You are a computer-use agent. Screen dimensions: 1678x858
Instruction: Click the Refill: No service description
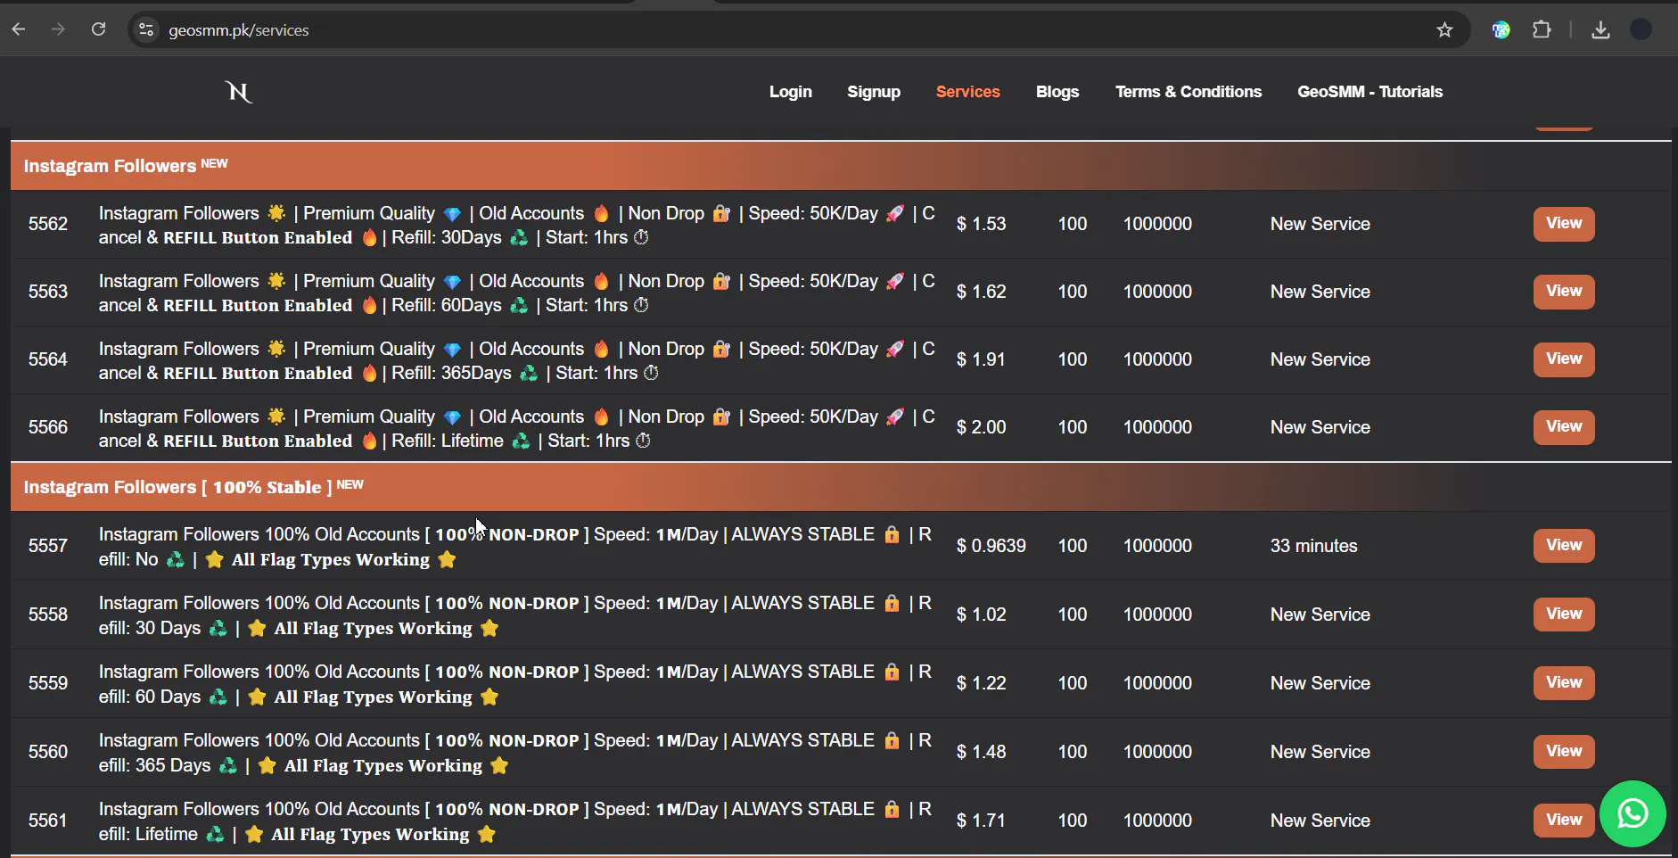coord(515,547)
